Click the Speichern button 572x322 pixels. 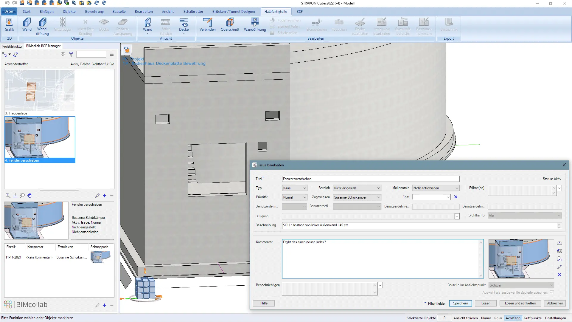460,303
